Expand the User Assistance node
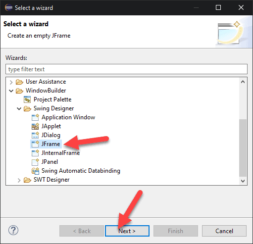The width and height of the screenshot is (253, 244). click(11, 82)
